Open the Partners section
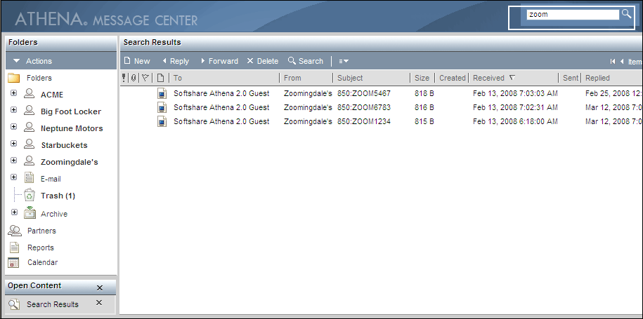This screenshot has width=643, height=319. [x=41, y=231]
